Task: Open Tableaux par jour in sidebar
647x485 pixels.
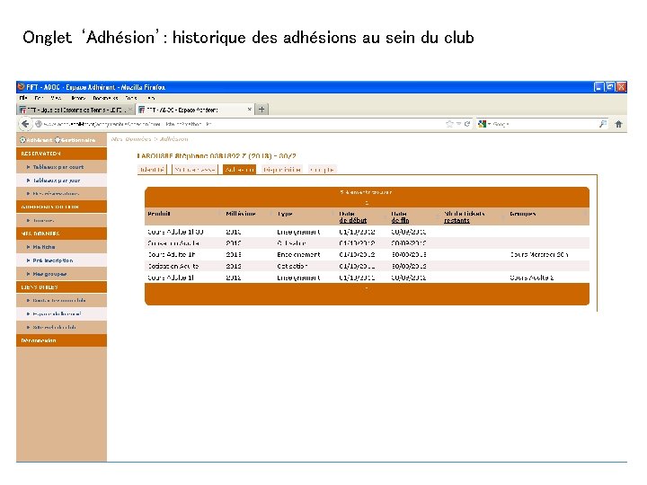Action: [x=57, y=181]
